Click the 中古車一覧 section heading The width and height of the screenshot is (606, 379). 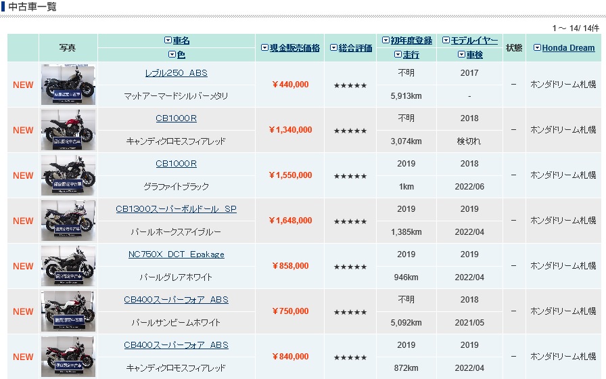pos(33,7)
